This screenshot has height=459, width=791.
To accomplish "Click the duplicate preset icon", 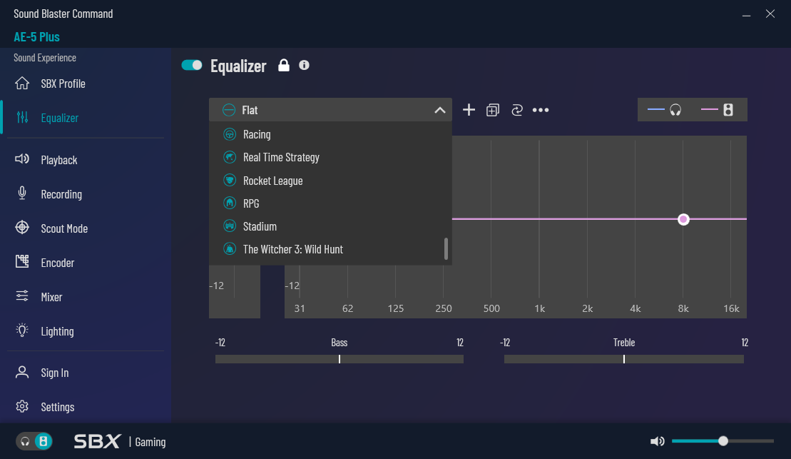I will point(493,110).
